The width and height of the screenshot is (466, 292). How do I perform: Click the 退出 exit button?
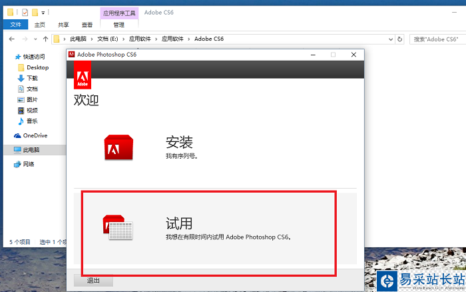tap(93, 281)
